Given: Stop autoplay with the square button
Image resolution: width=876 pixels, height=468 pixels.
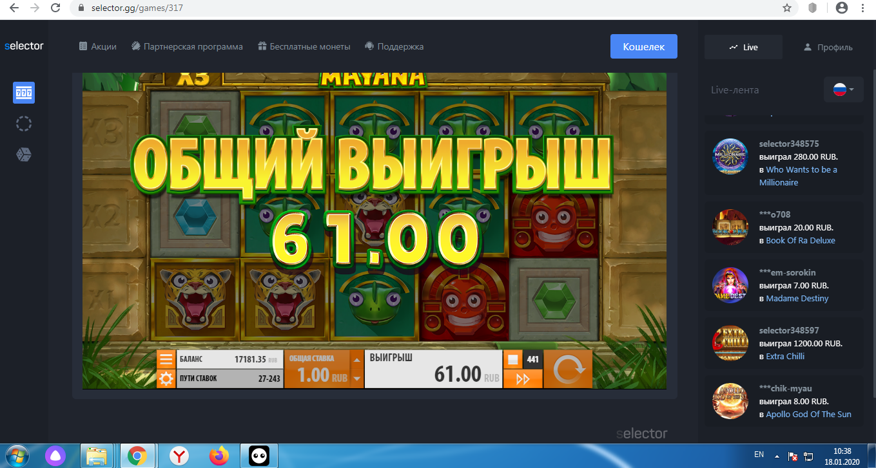Looking at the screenshot, I should coord(513,359).
